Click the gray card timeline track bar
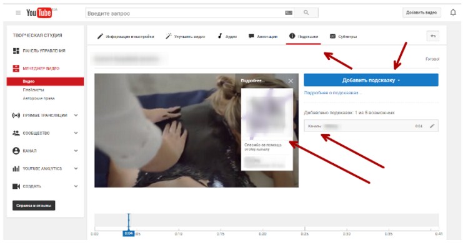This screenshot has height=243, width=463. click(x=267, y=221)
